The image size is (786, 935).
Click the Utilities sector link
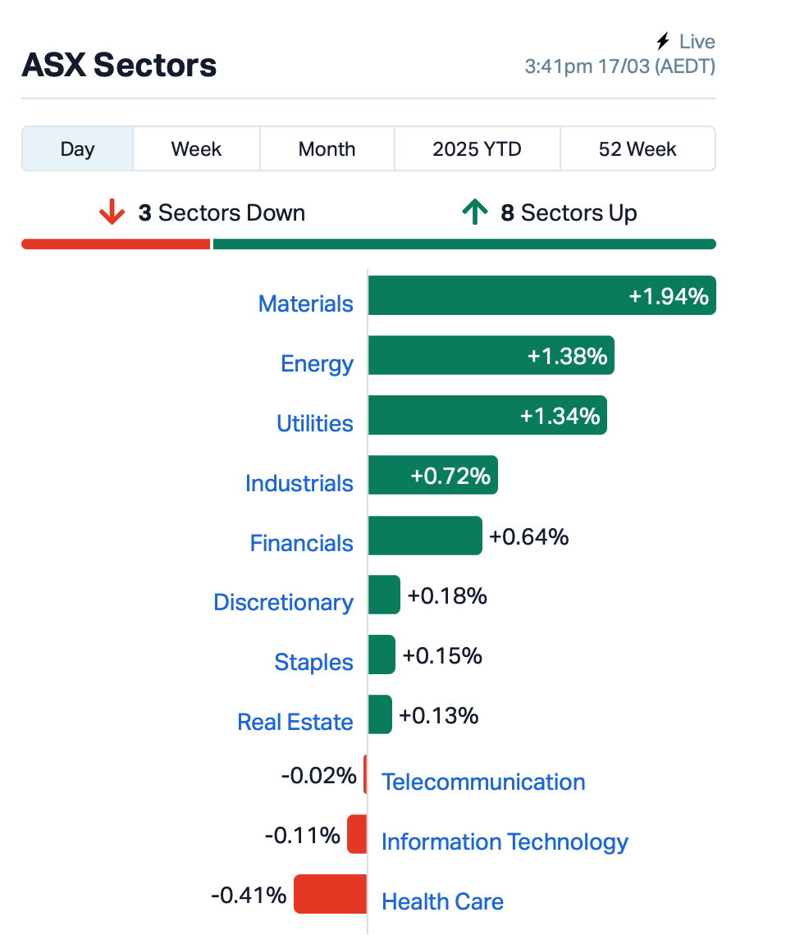pyautogui.click(x=315, y=423)
